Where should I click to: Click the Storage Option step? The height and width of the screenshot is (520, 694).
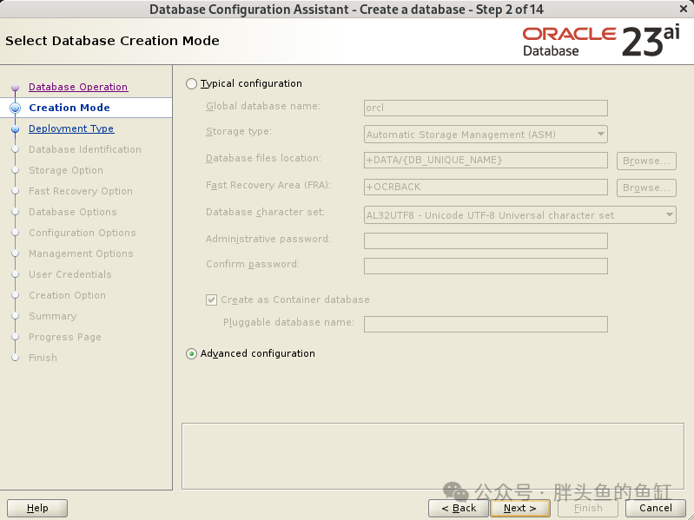66,170
